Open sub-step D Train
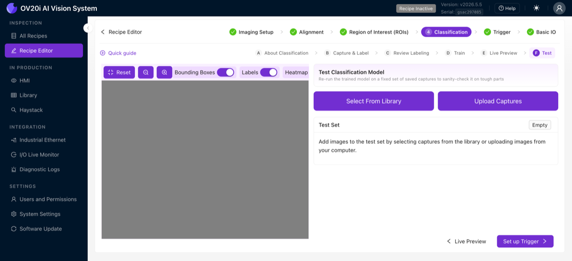 tap(455, 53)
